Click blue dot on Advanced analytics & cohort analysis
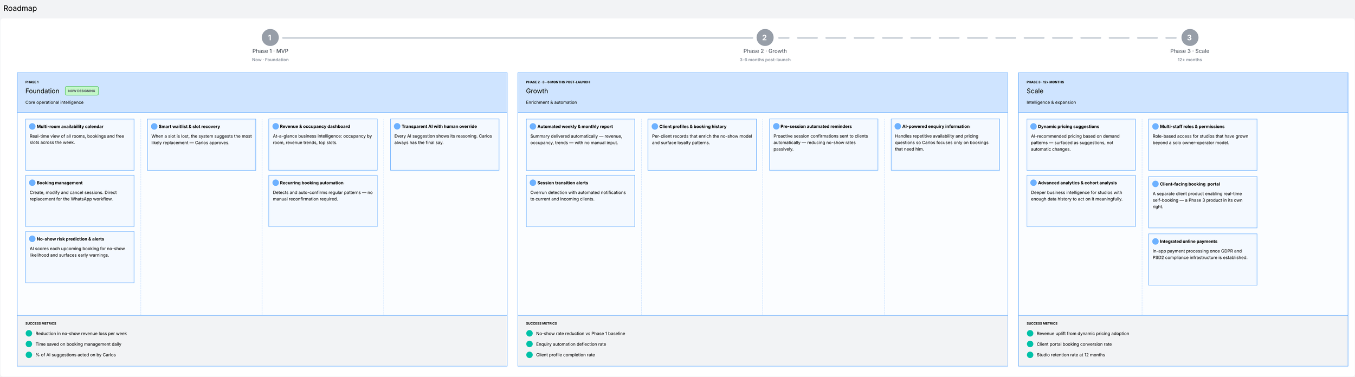The width and height of the screenshot is (1355, 377). point(1034,183)
